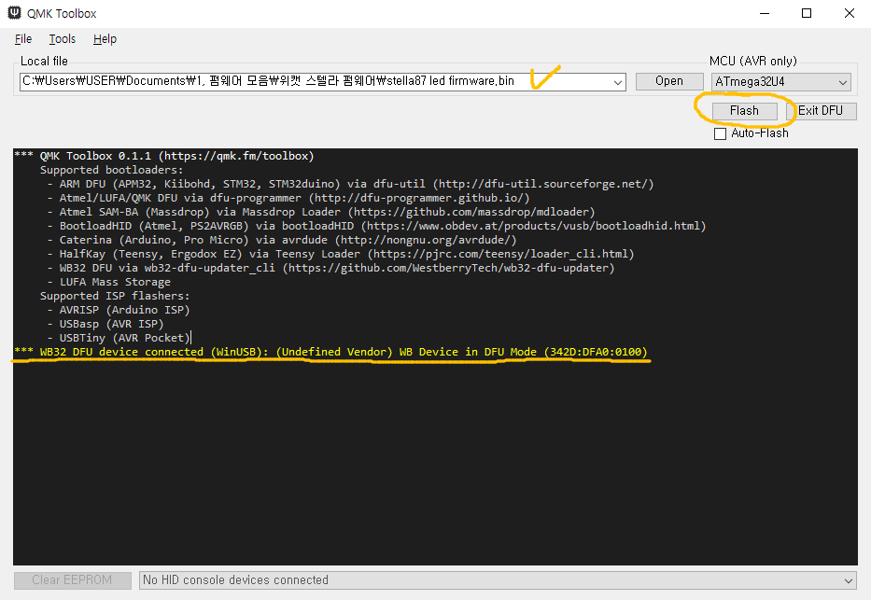The height and width of the screenshot is (600, 871).
Task: Click the 'ARM DFU' bootloader log line
Action: coord(350,184)
